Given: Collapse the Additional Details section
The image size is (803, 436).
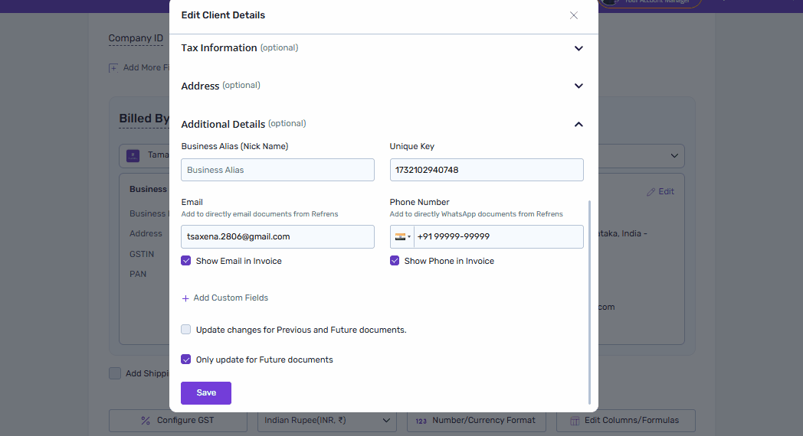Looking at the screenshot, I should click(x=578, y=124).
